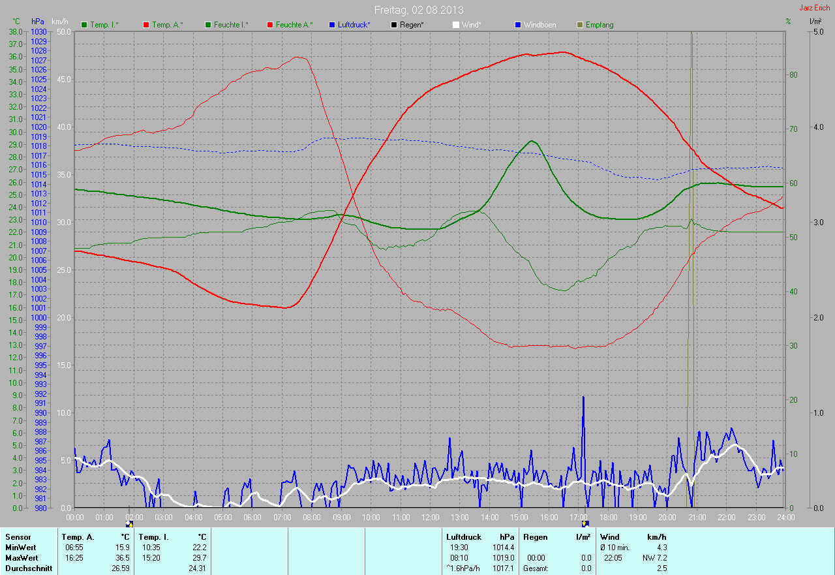This screenshot has height=575, width=835.
Task: Click the °C axis unit label
Action: [16, 22]
